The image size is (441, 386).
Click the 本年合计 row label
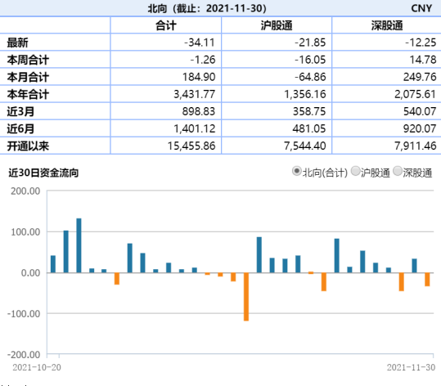coord(28,94)
